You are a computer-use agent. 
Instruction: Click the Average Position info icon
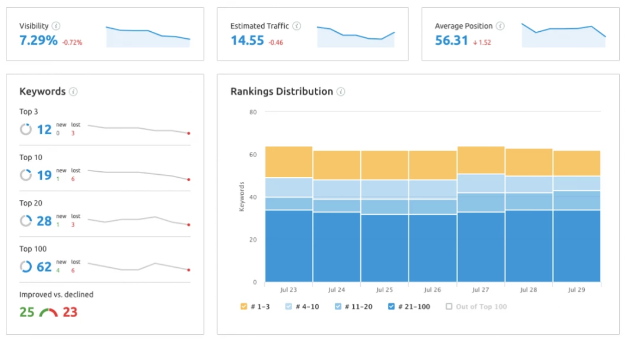501,26
